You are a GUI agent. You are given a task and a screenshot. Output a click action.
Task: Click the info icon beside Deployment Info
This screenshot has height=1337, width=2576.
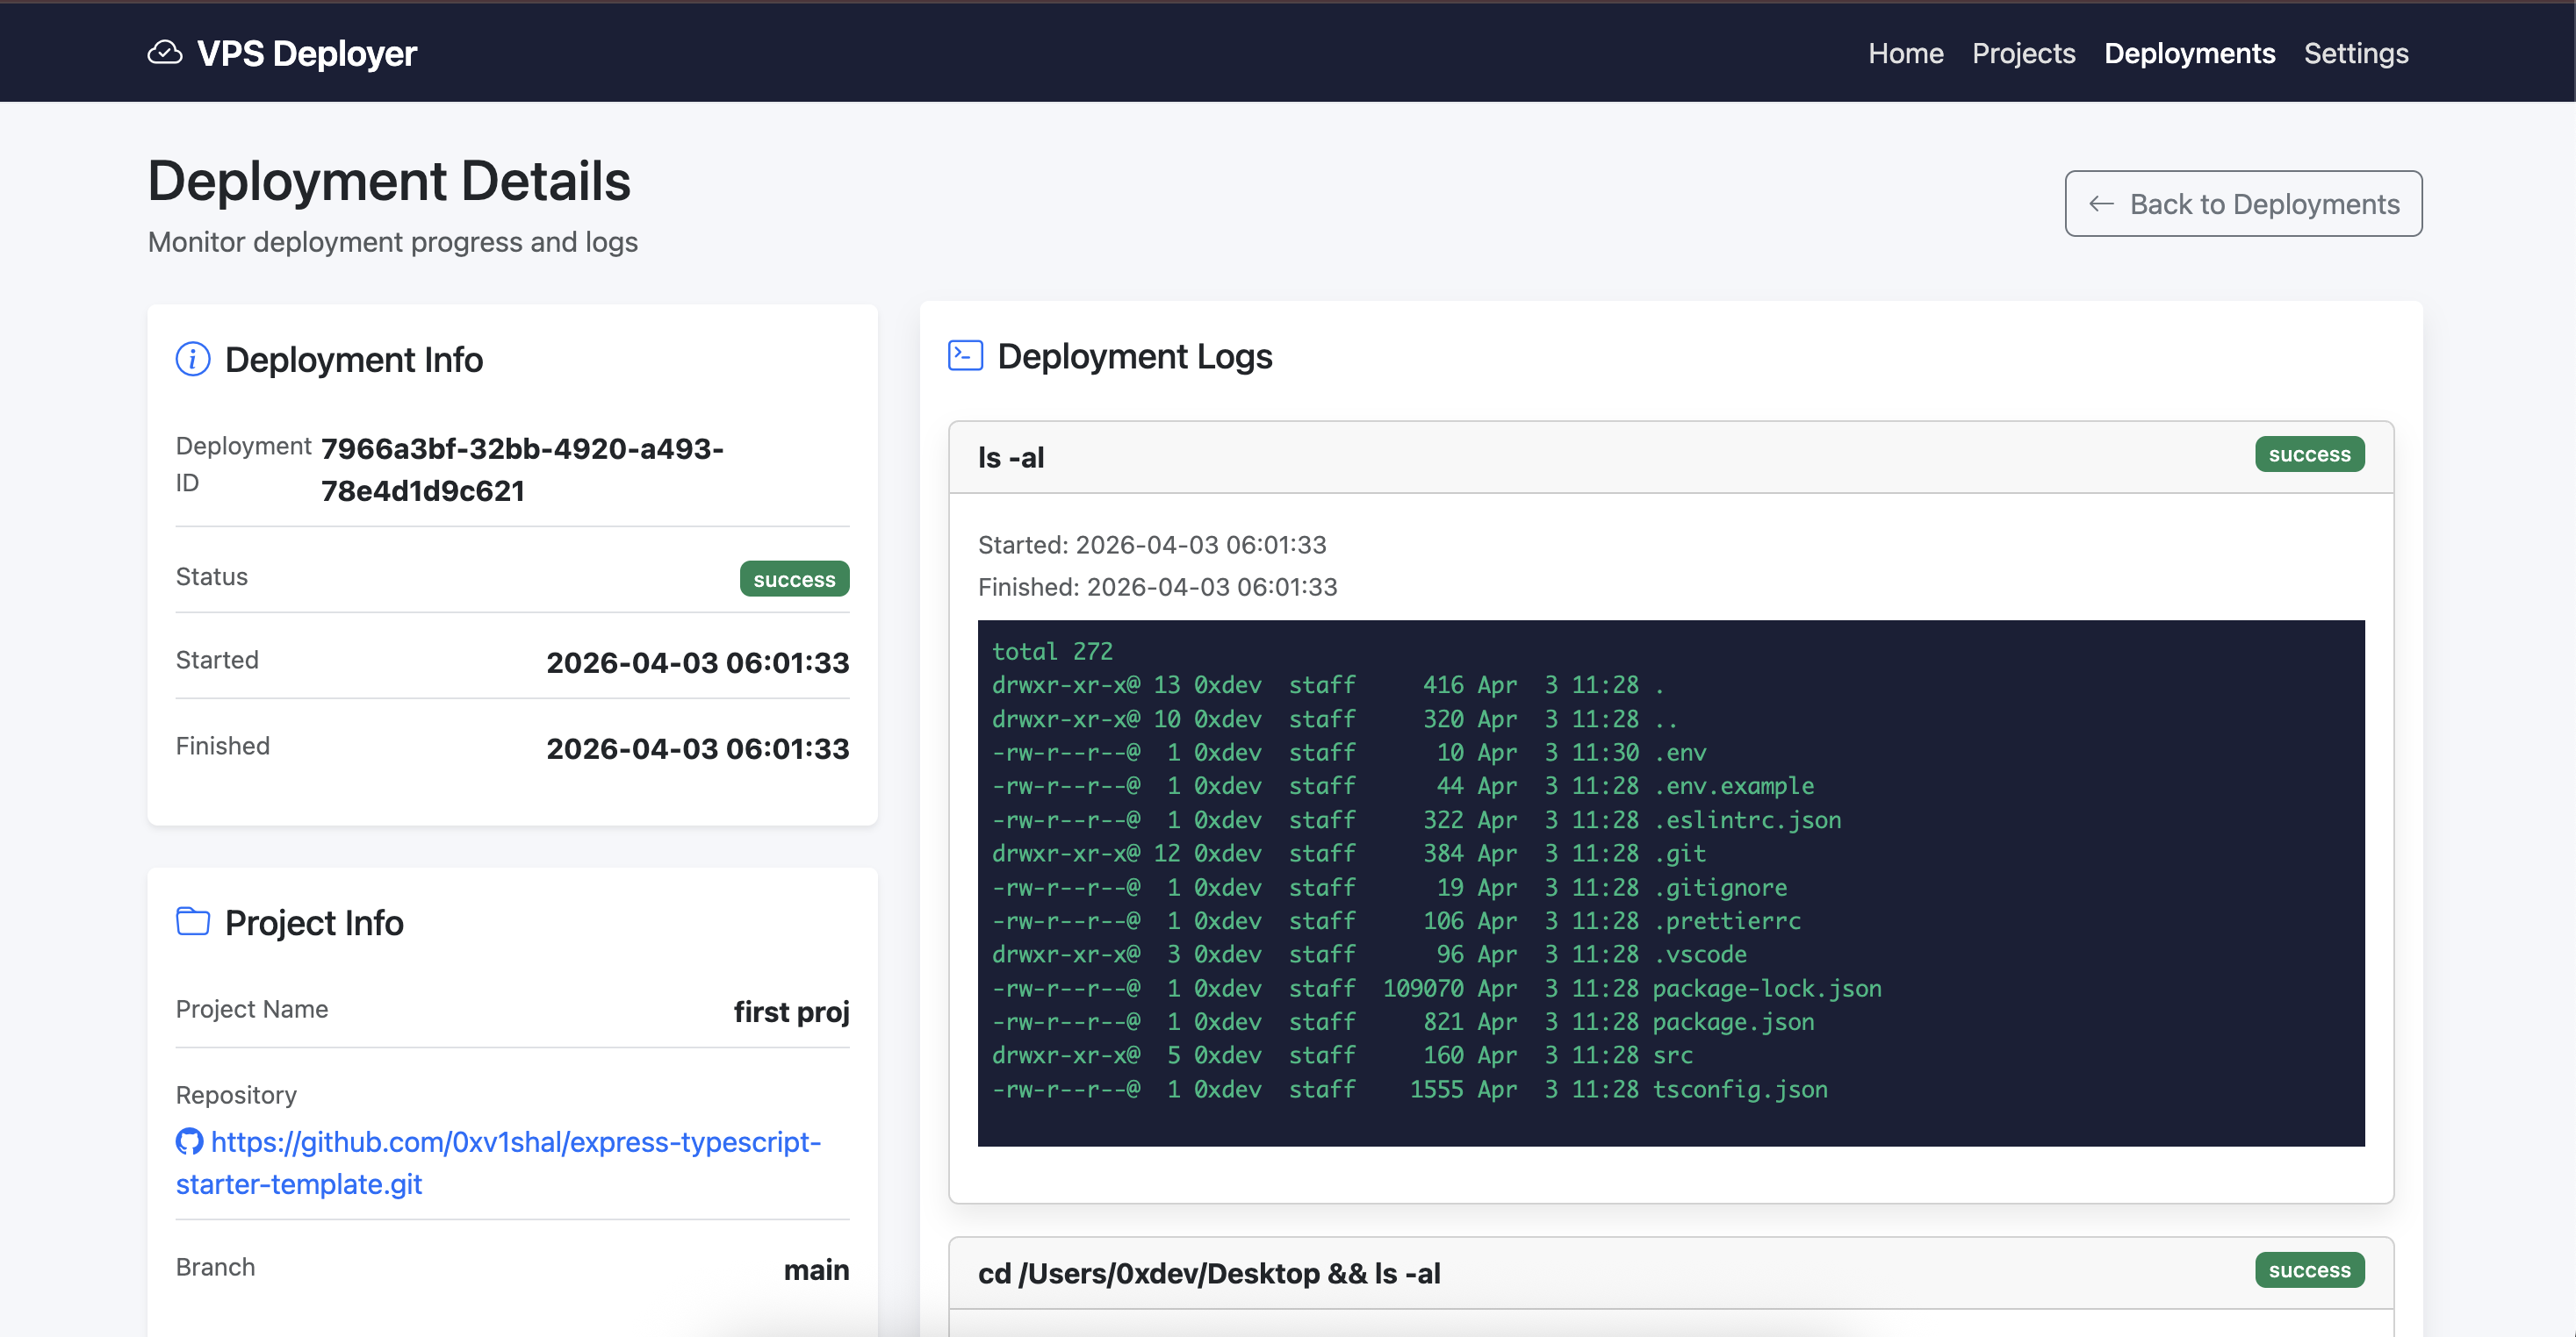(192, 360)
